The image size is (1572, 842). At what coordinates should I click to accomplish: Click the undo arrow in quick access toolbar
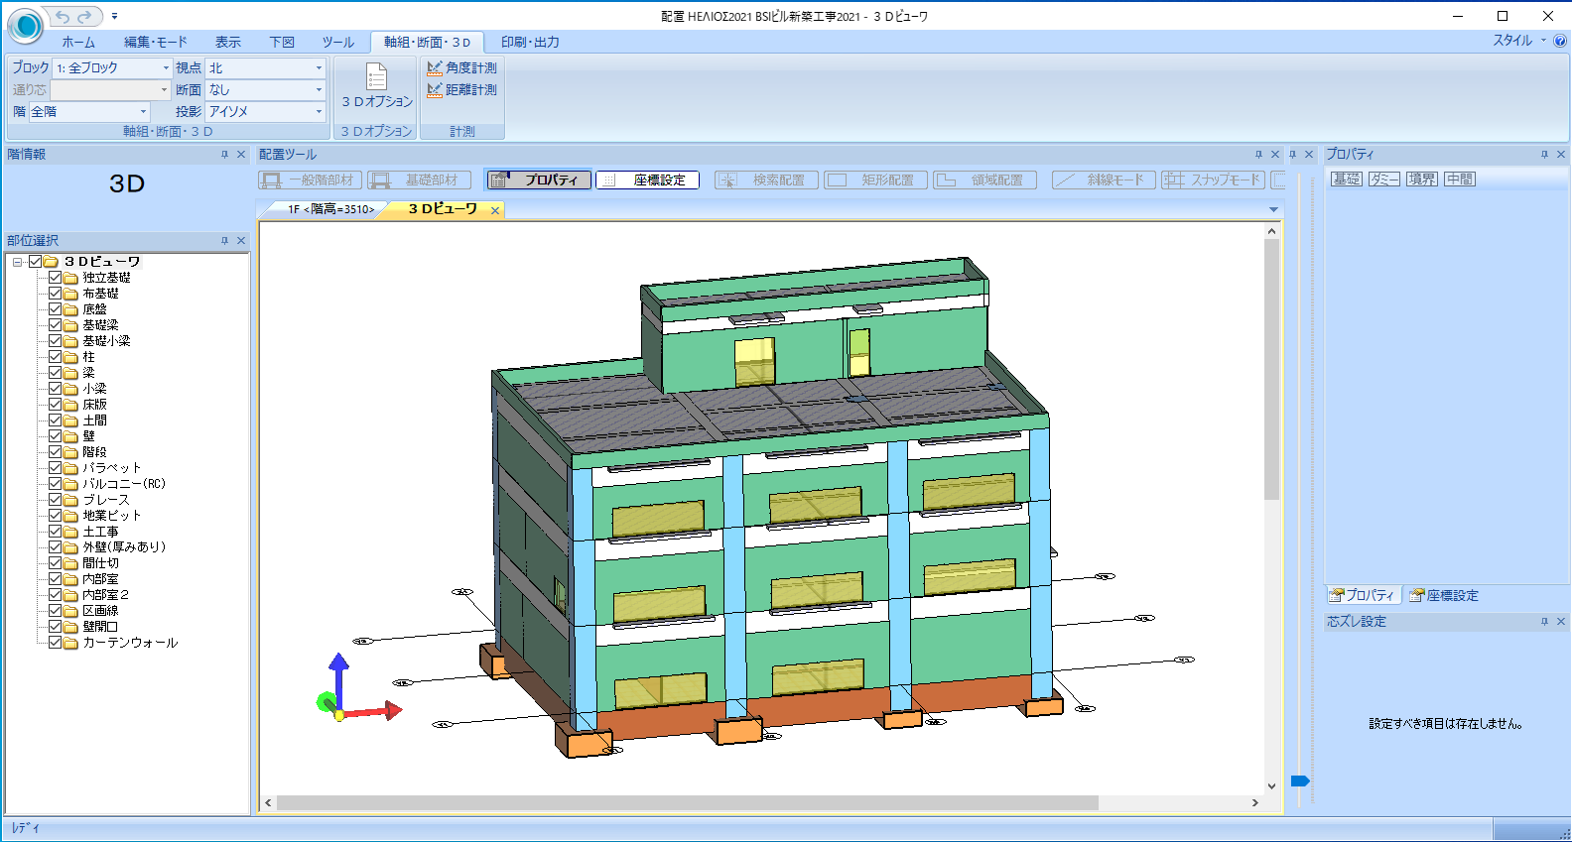(63, 16)
